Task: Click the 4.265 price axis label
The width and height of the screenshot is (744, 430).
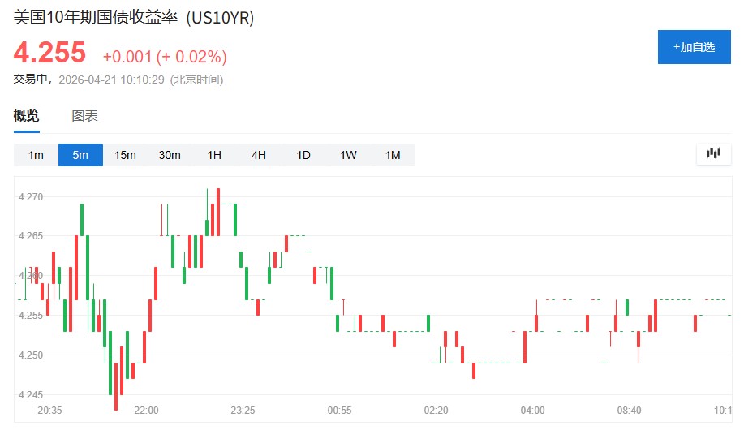Action: [x=30, y=236]
